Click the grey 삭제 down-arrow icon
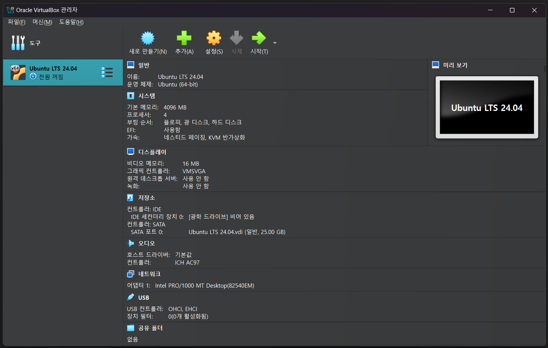This screenshot has width=548, height=348. click(236, 38)
